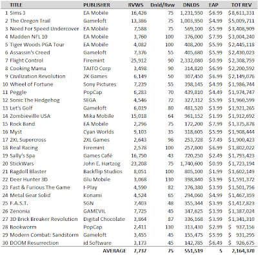Viewport: 258px width, 255px height.
Task: Click the $8,611,331 total revenue cell
Action: [x=241, y=13]
